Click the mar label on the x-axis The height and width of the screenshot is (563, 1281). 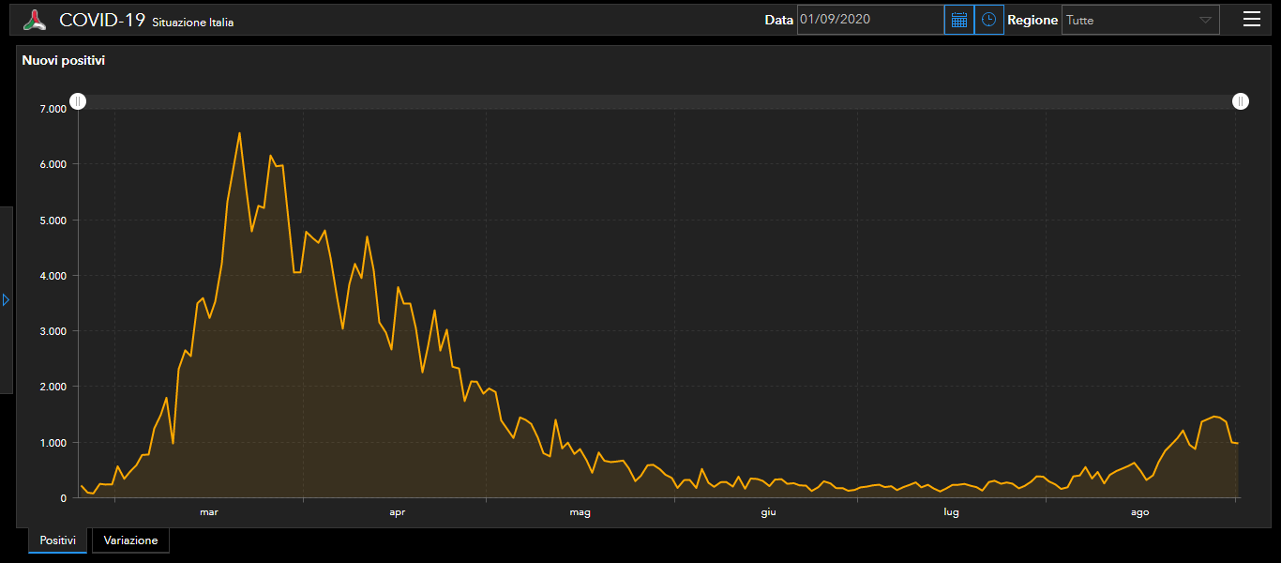(208, 512)
